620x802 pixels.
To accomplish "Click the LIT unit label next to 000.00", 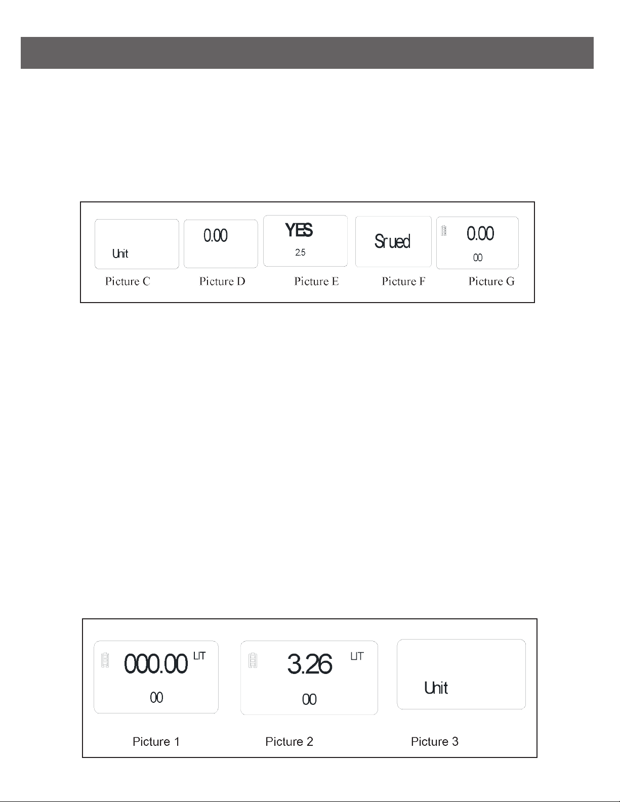I will 199,656.
